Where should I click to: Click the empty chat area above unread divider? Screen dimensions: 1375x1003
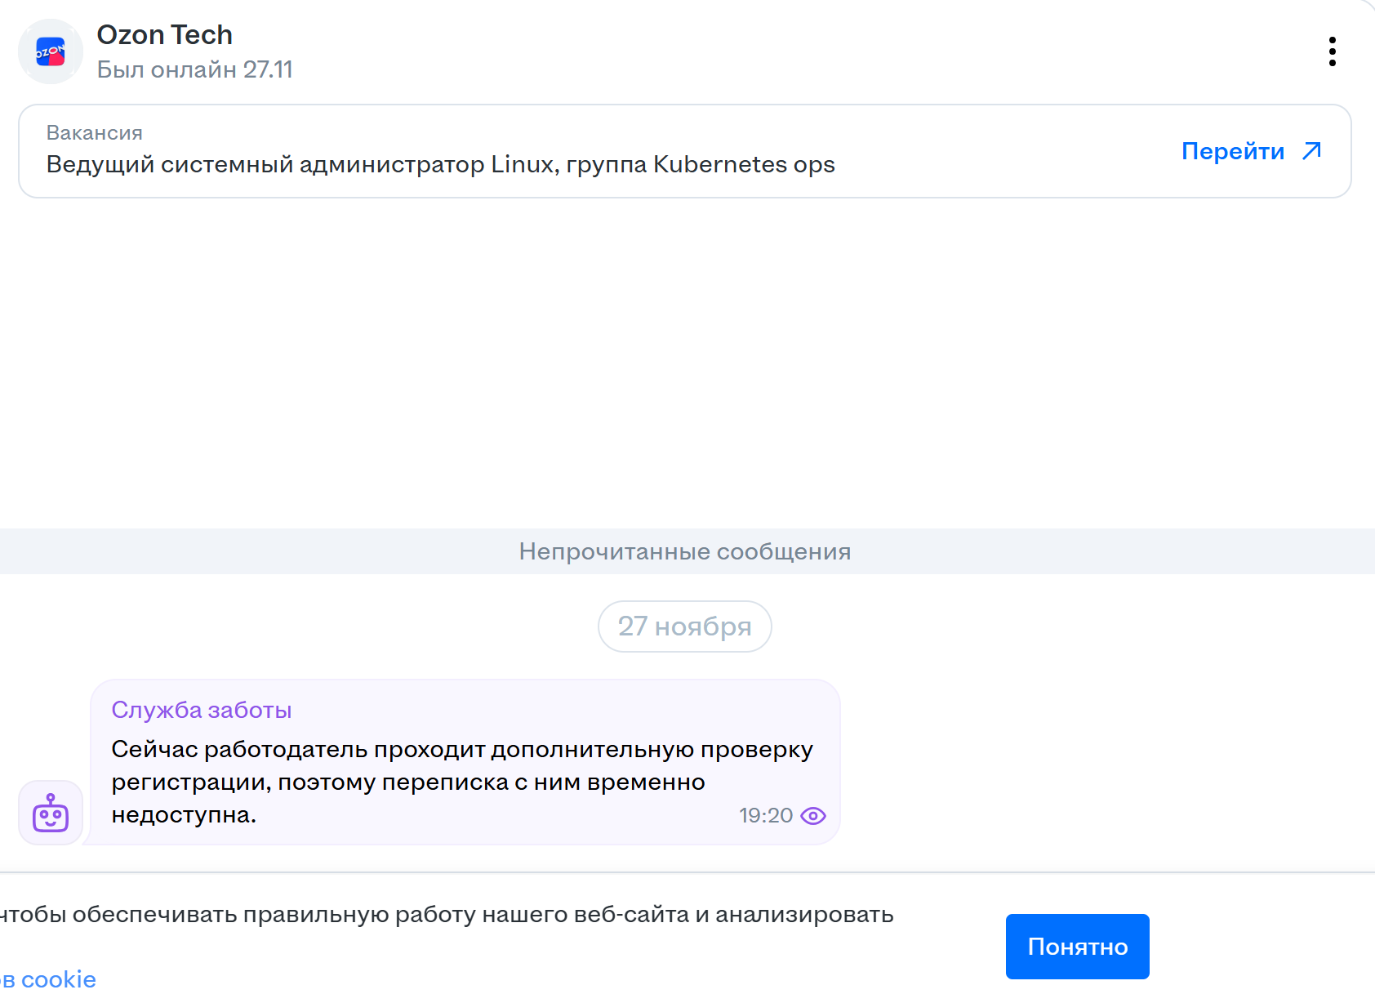pos(686,359)
